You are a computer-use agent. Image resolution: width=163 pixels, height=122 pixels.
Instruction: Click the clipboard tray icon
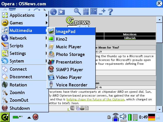tap(109, 117)
